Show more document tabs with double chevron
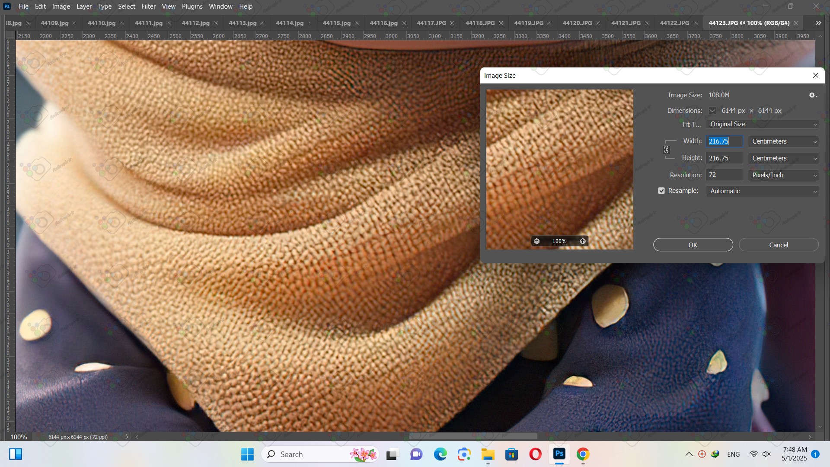Viewport: 830px width, 467px height. coord(818,23)
